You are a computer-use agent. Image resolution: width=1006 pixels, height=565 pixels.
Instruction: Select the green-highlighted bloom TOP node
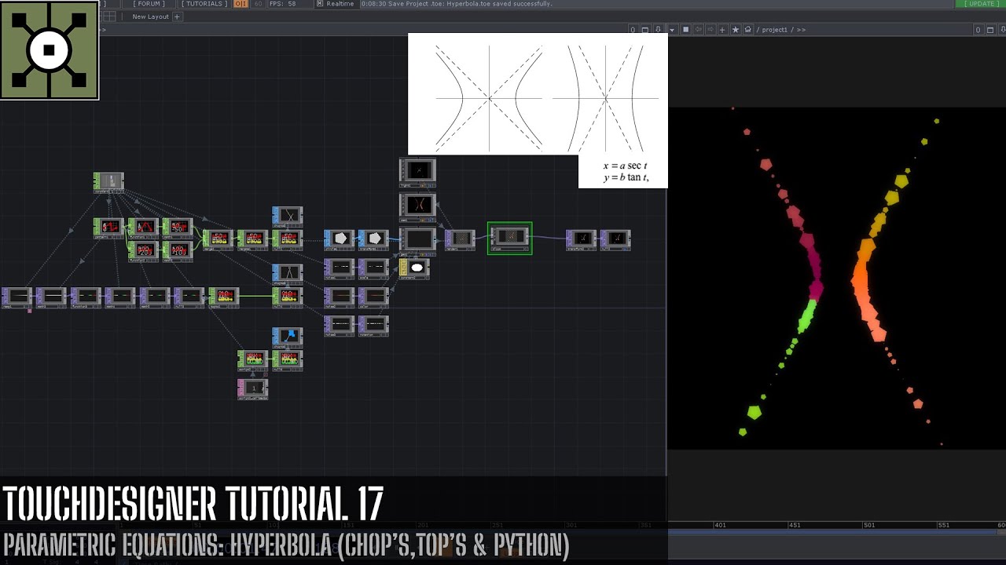tap(509, 238)
